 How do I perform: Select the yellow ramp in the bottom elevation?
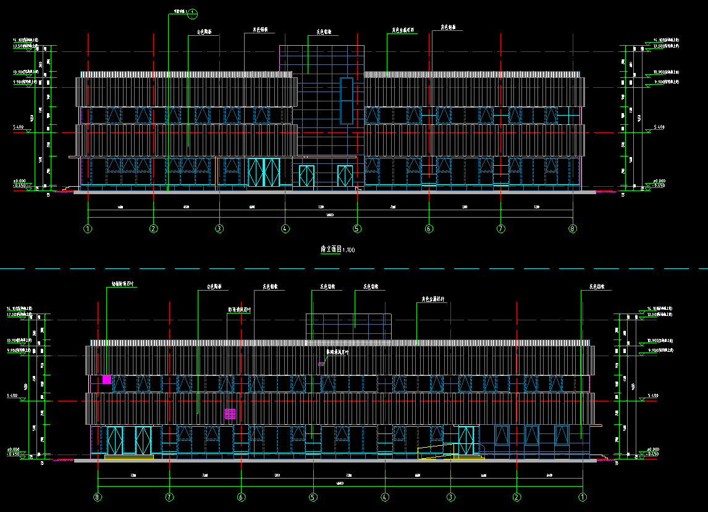[437, 453]
